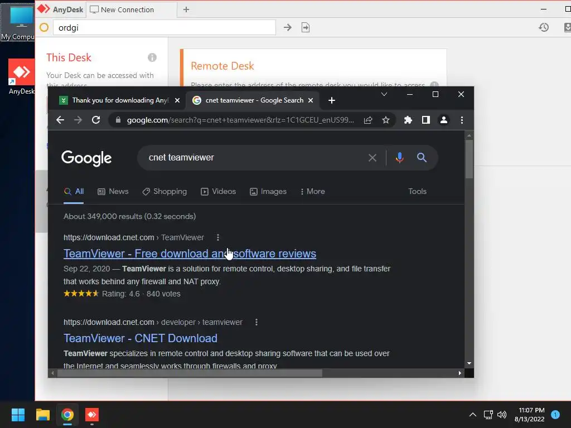
Task: Switch to Thank you for downloading tab
Action: (x=120, y=100)
